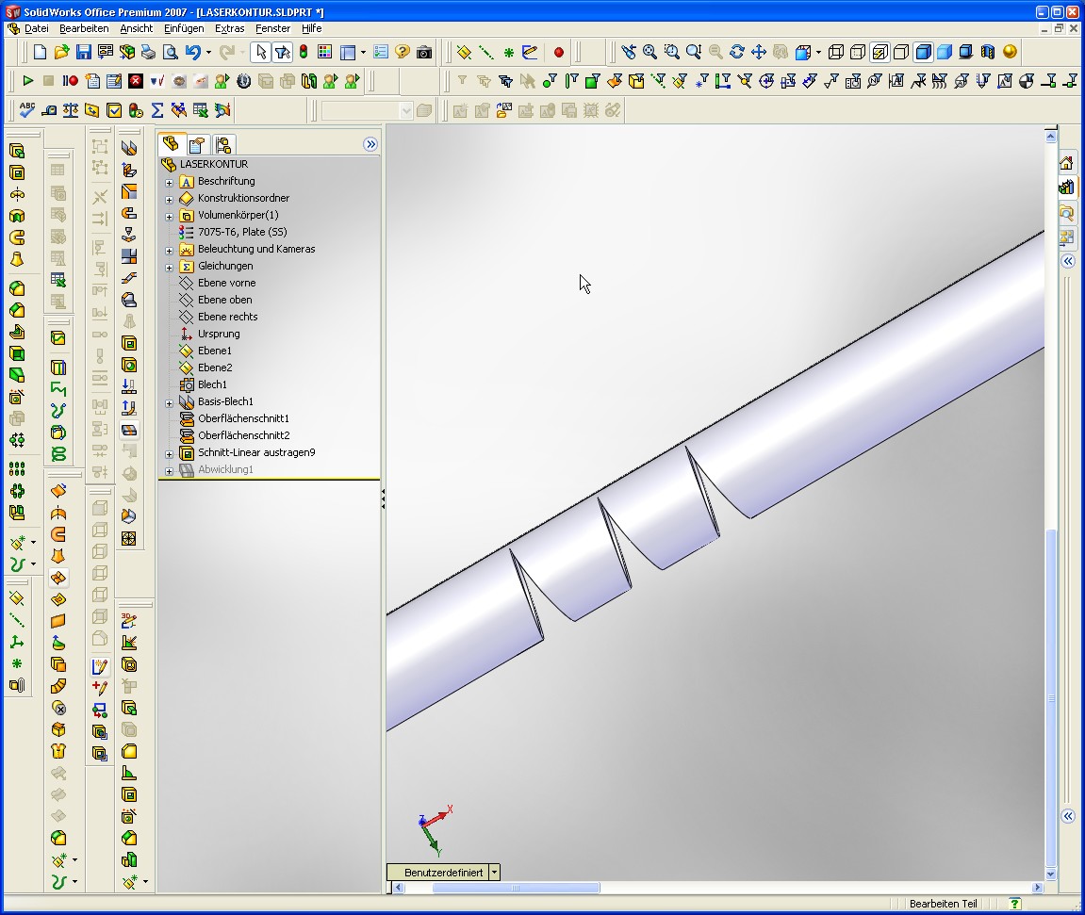Toggle Shaded With Edges display mode
1085x915 pixels.
(924, 52)
